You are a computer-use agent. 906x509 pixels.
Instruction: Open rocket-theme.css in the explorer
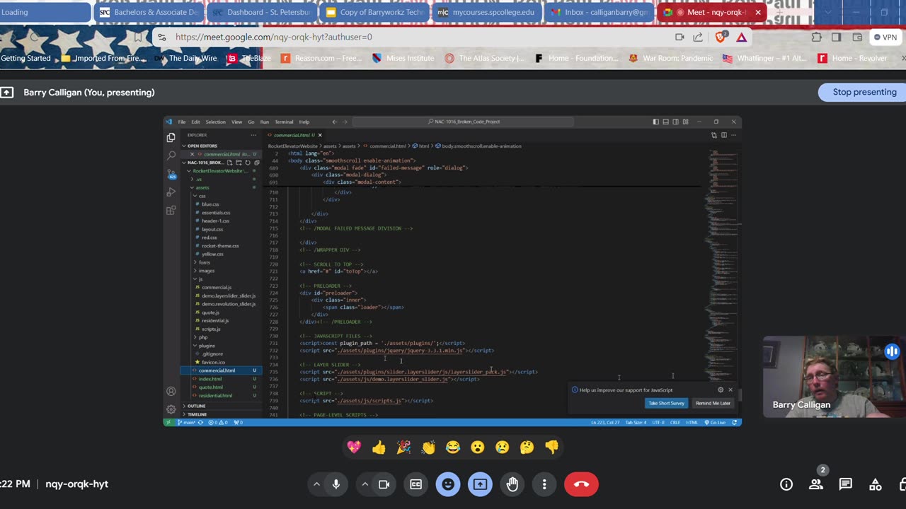(x=220, y=245)
